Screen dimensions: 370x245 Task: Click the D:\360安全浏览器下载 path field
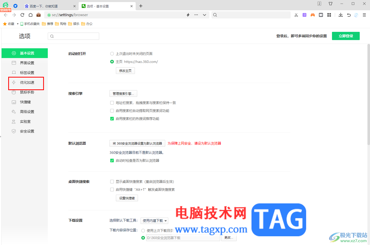tap(183, 238)
